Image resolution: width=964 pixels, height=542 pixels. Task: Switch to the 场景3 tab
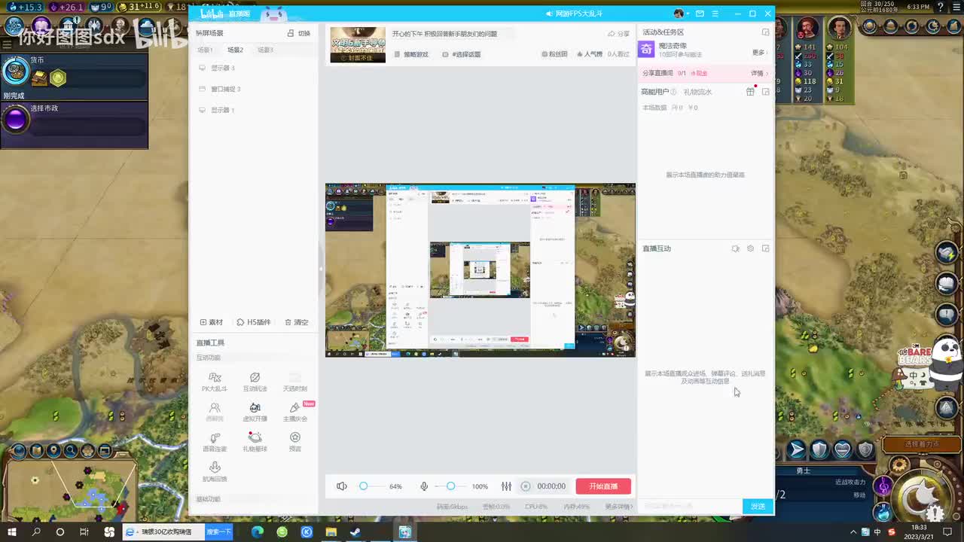[x=265, y=50]
